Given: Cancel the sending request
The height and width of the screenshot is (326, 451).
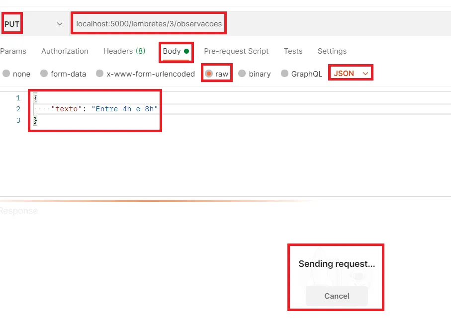Looking at the screenshot, I should pyautogui.click(x=337, y=296).
